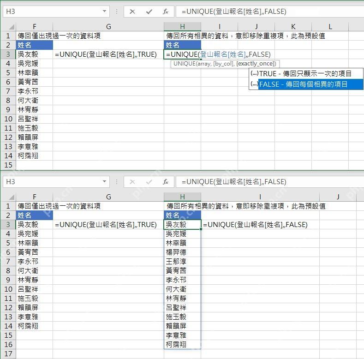Click the bottom formula bar text field

(270, 182)
